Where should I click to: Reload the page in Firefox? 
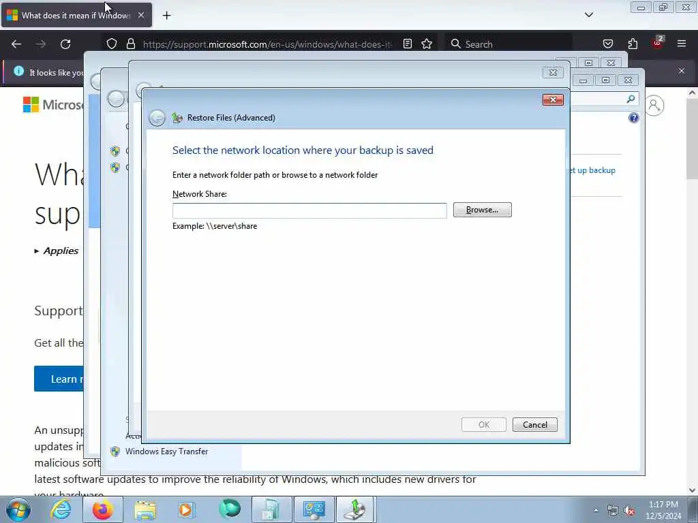pos(65,44)
